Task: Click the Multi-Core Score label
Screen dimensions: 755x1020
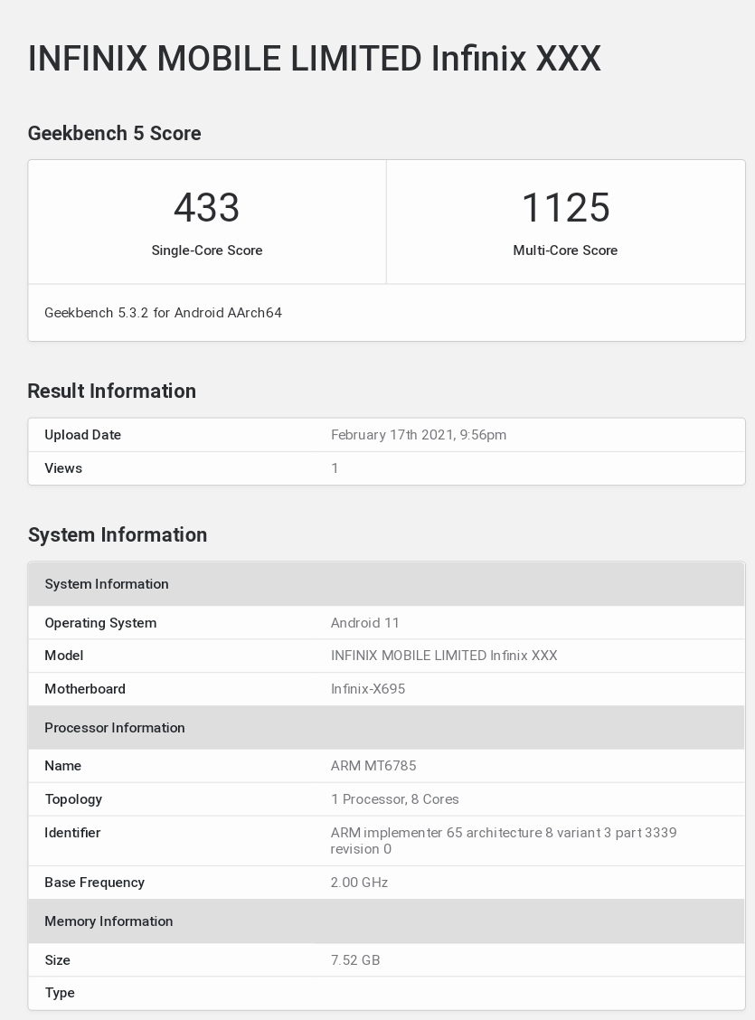Action: [565, 250]
